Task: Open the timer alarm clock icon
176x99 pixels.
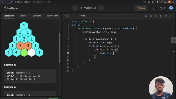Action: (x=154, y=8)
